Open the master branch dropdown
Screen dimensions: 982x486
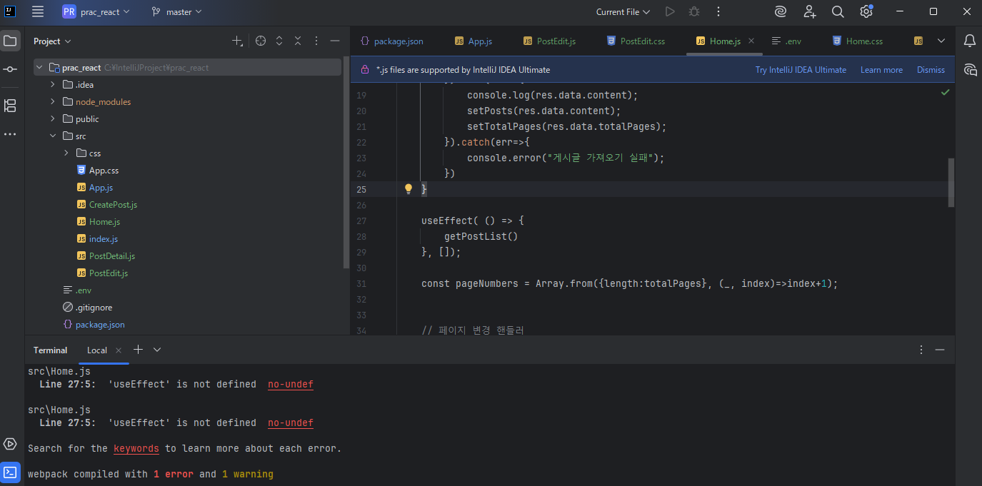click(x=177, y=11)
